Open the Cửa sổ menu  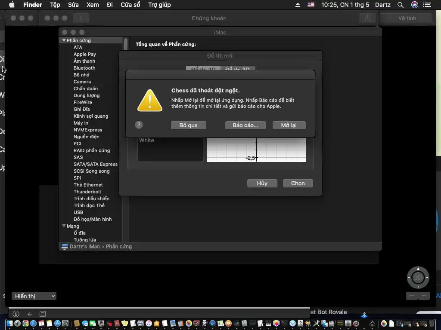[x=130, y=5]
